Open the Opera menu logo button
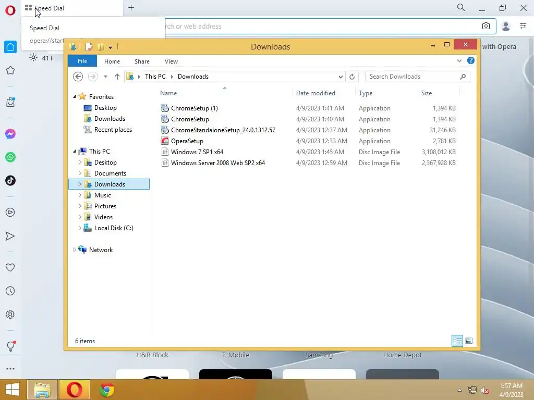 click(x=10, y=10)
